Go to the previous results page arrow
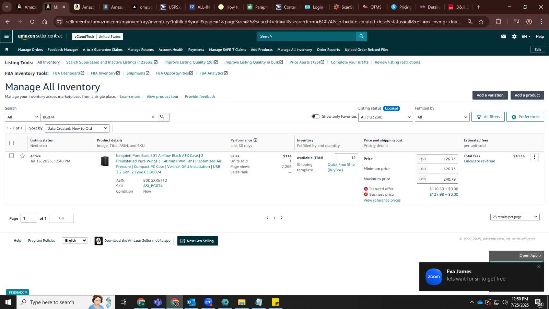The image size is (549, 309). (x=267, y=218)
